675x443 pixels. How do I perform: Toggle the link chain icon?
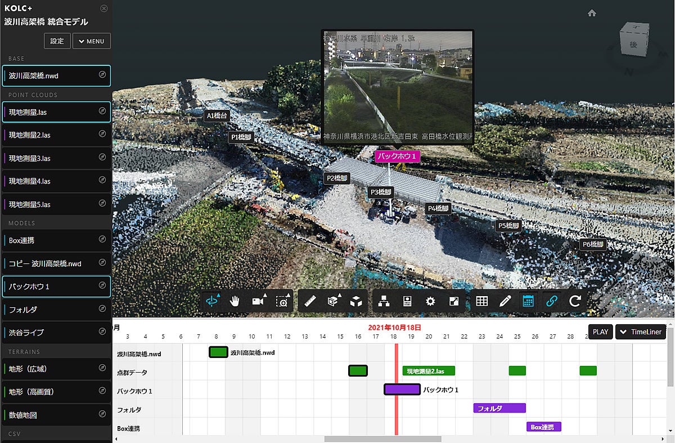pos(551,301)
